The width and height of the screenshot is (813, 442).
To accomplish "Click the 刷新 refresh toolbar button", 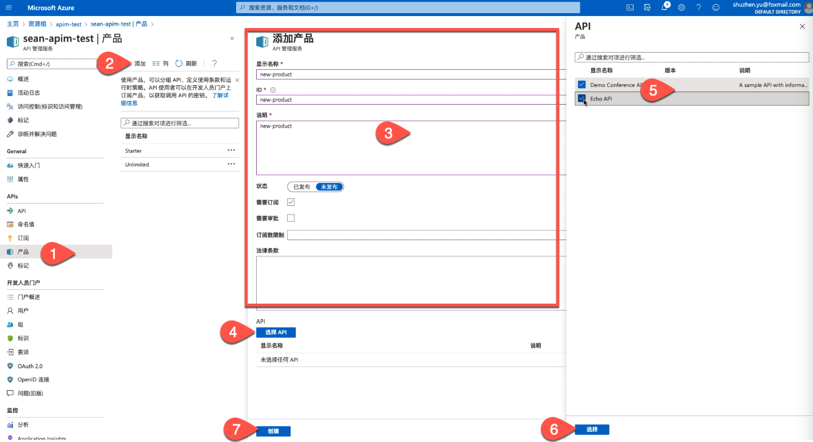I will [186, 63].
